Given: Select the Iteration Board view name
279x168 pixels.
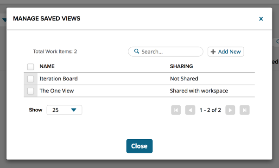Looking at the screenshot, I should [58, 79].
